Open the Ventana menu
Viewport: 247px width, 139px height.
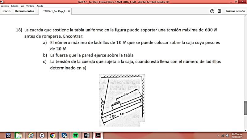(x=30, y=6)
